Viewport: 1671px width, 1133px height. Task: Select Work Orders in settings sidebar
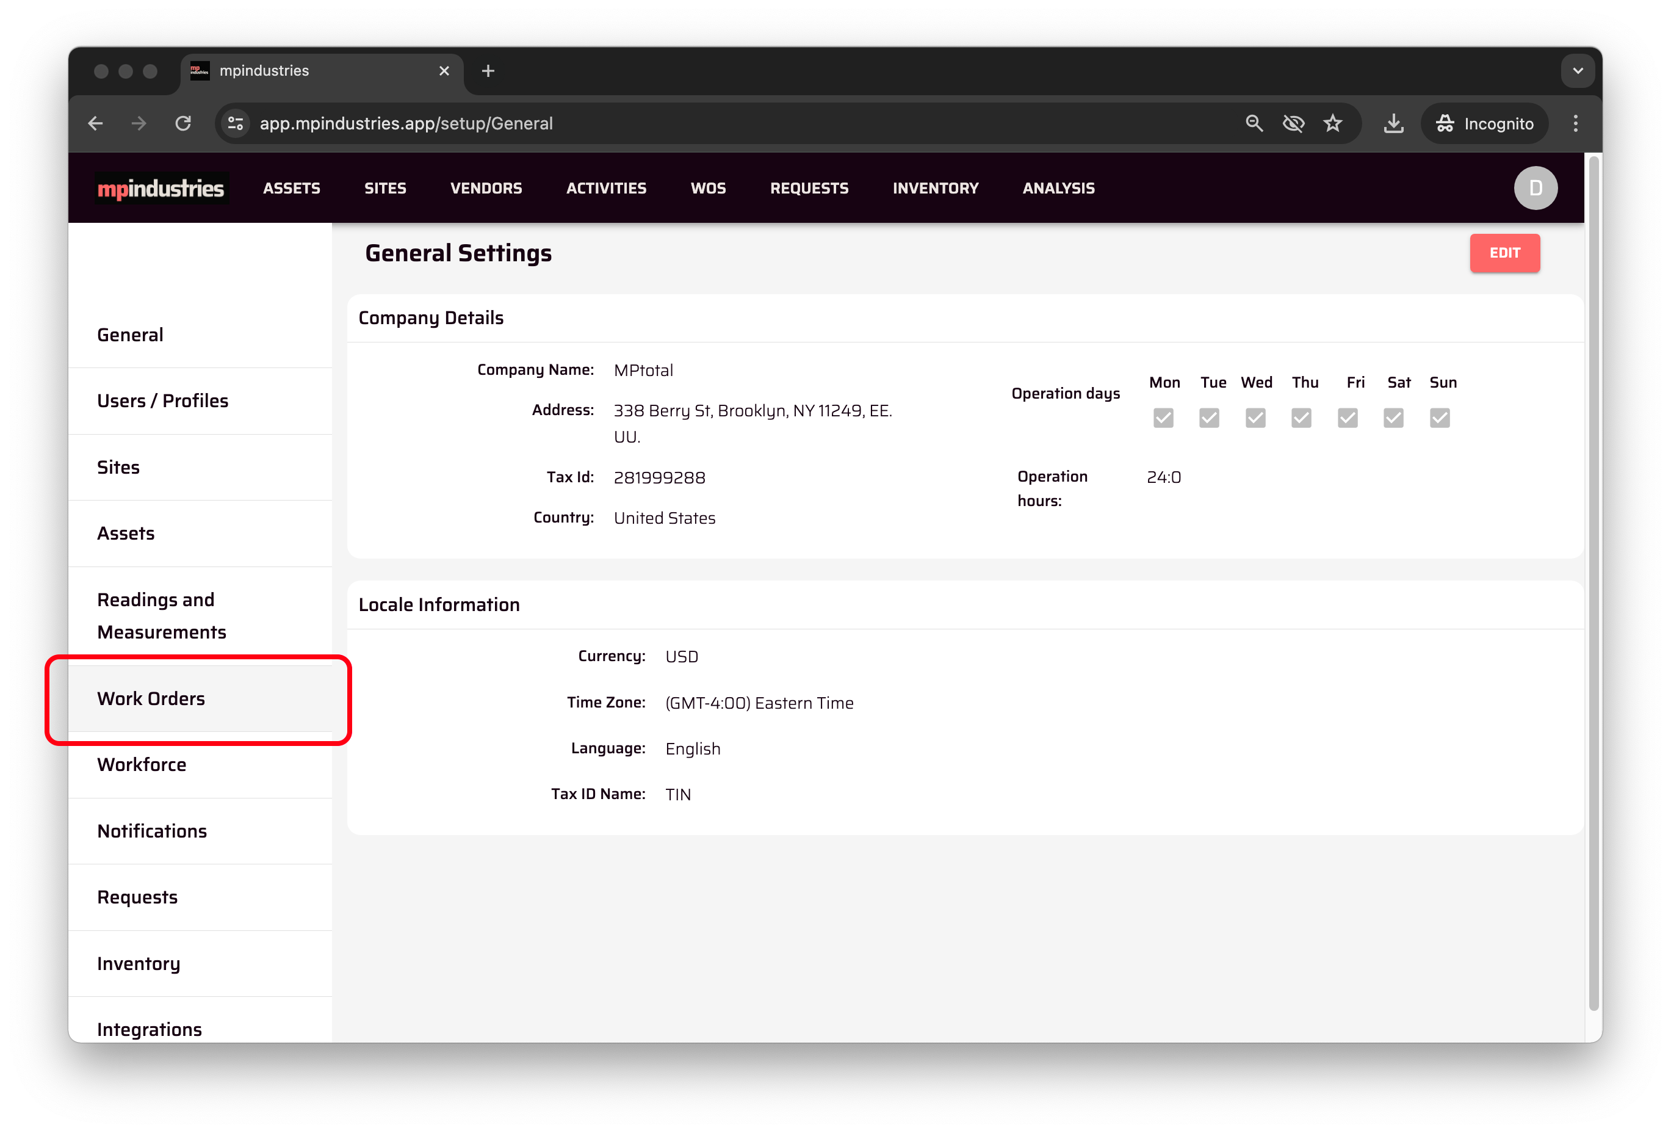[x=151, y=698]
